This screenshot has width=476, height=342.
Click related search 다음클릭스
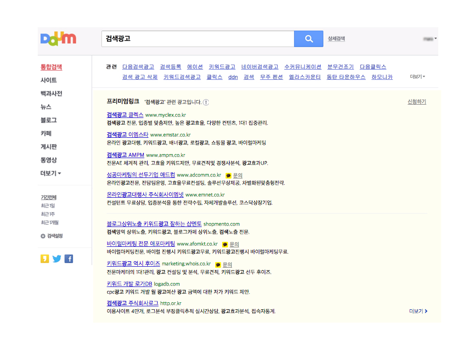point(373,67)
